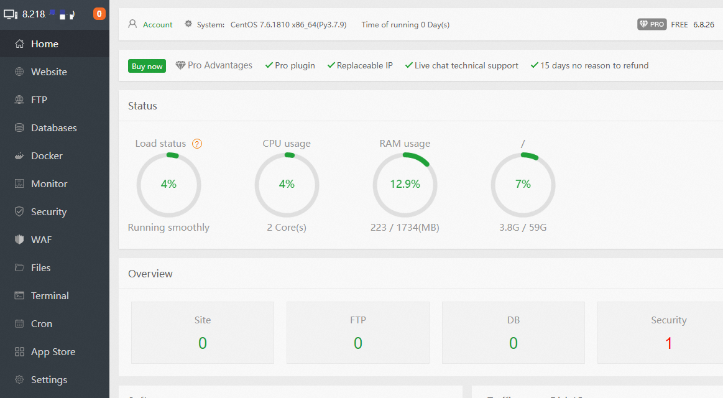Screen dimensions: 723x398
Task: Open the App Store page
Action: coord(55,352)
